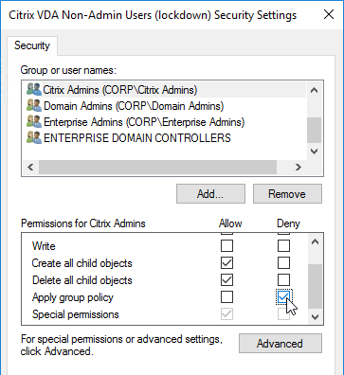Click the Remove button
The height and width of the screenshot is (375, 344).
tap(287, 194)
